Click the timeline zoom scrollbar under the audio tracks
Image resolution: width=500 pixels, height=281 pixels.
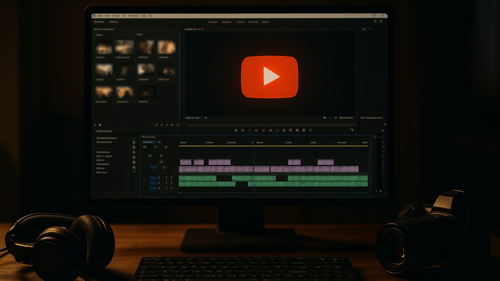tap(273, 193)
